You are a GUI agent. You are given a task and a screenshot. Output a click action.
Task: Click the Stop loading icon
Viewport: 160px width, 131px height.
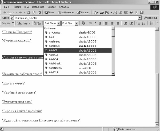pos(29,13)
